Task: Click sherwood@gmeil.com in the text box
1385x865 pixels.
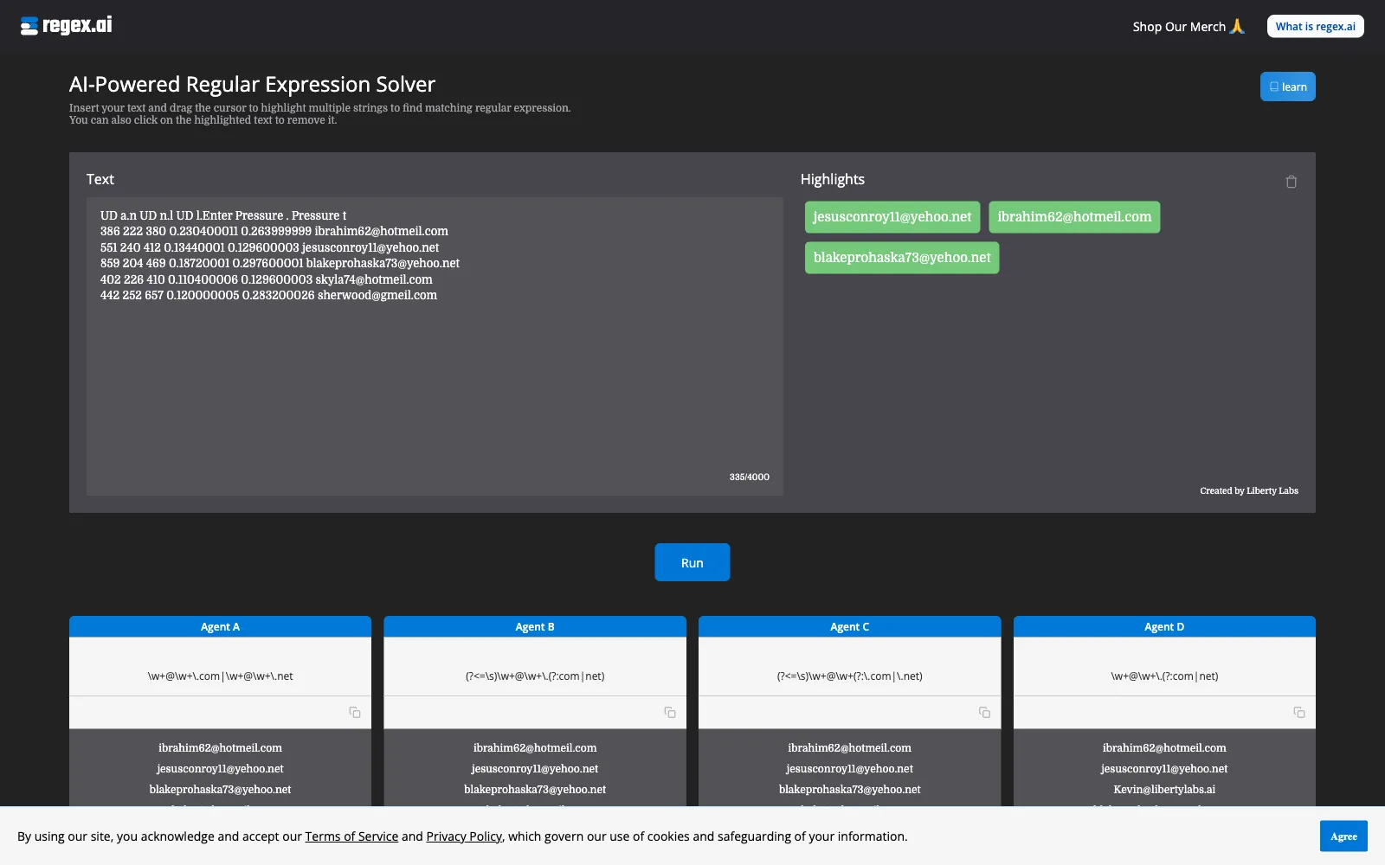Action: click(x=377, y=295)
